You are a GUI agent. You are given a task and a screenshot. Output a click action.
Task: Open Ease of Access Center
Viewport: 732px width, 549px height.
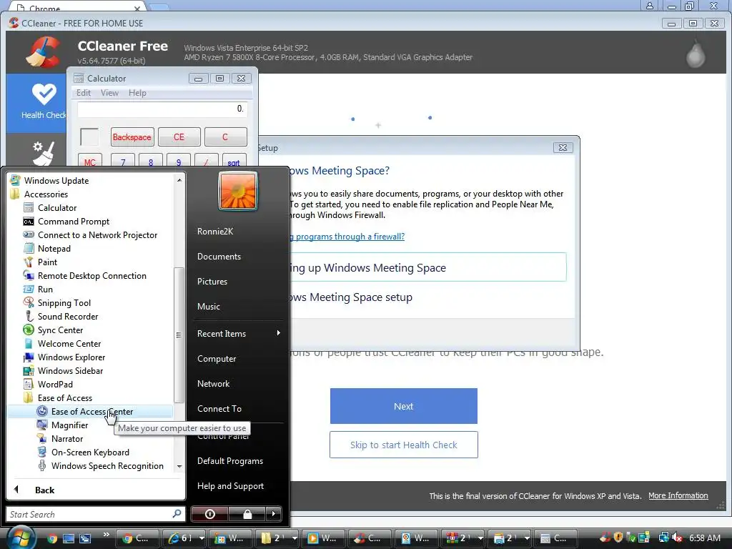(91, 411)
